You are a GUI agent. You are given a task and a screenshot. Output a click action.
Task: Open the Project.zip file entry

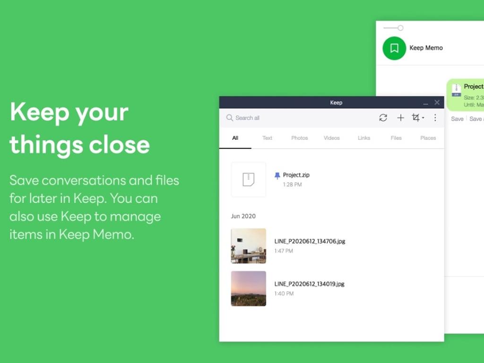(296, 175)
